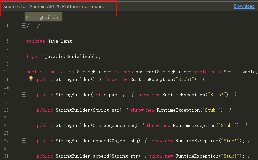Expand the StringBuilder() constructor fold at line 11
Image resolution: width=258 pixels, height=160 pixels.
24,79
